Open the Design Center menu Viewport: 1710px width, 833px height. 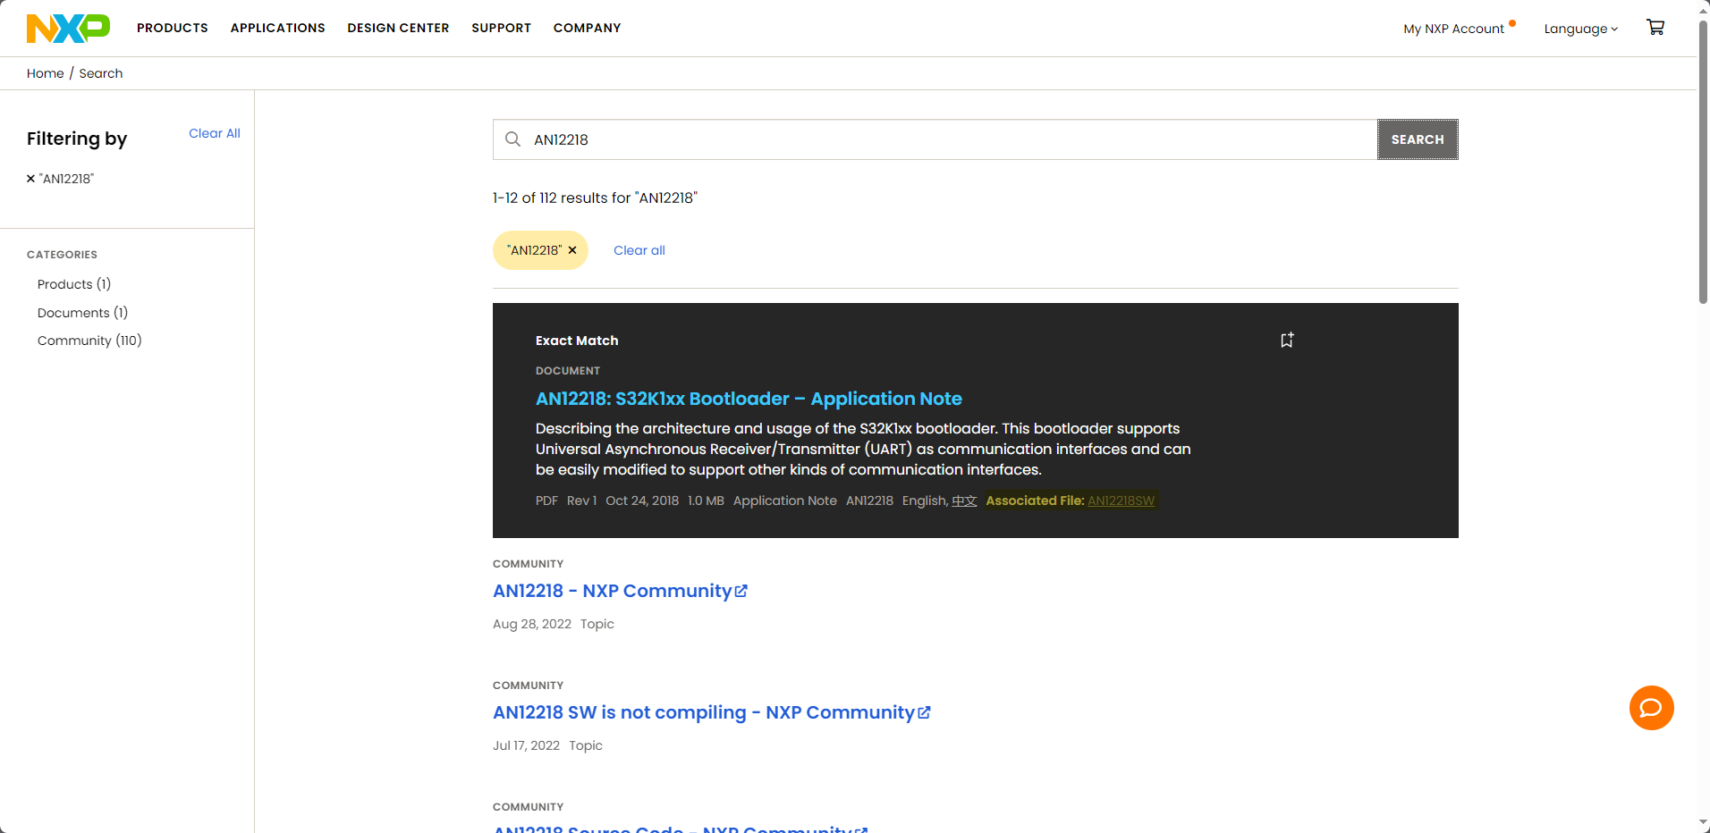coord(398,28)
